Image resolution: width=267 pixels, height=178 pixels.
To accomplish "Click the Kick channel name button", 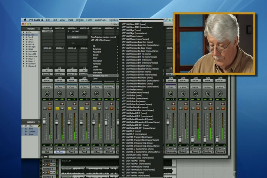I will click(x=47, y=152).
